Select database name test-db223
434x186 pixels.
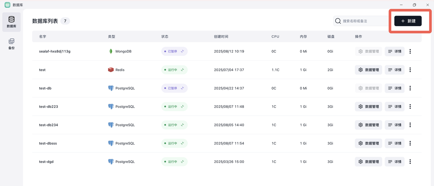[x=48, y=107]
